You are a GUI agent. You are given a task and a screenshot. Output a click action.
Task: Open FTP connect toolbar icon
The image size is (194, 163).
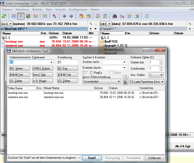(x=98, y=16)
